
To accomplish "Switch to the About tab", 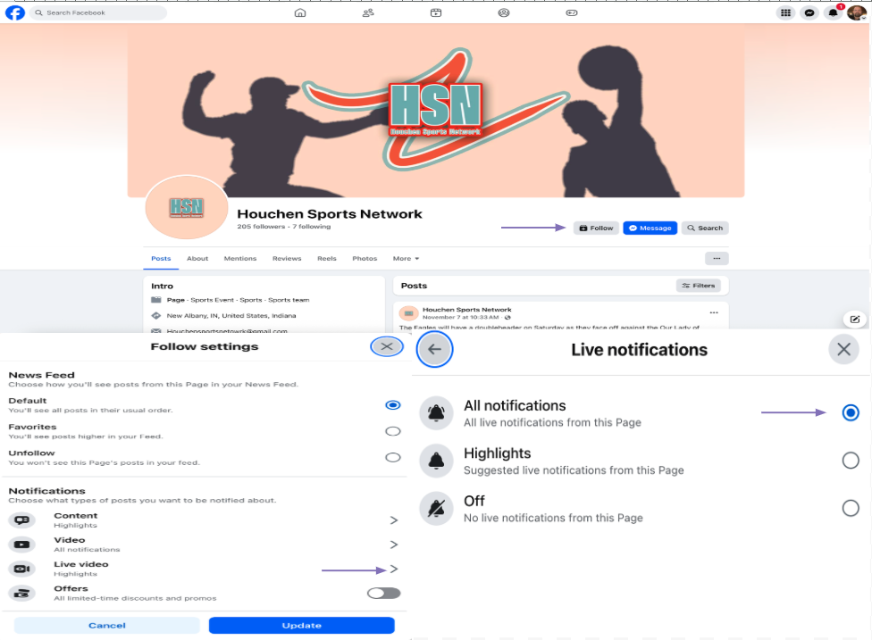I will point(197,259).
